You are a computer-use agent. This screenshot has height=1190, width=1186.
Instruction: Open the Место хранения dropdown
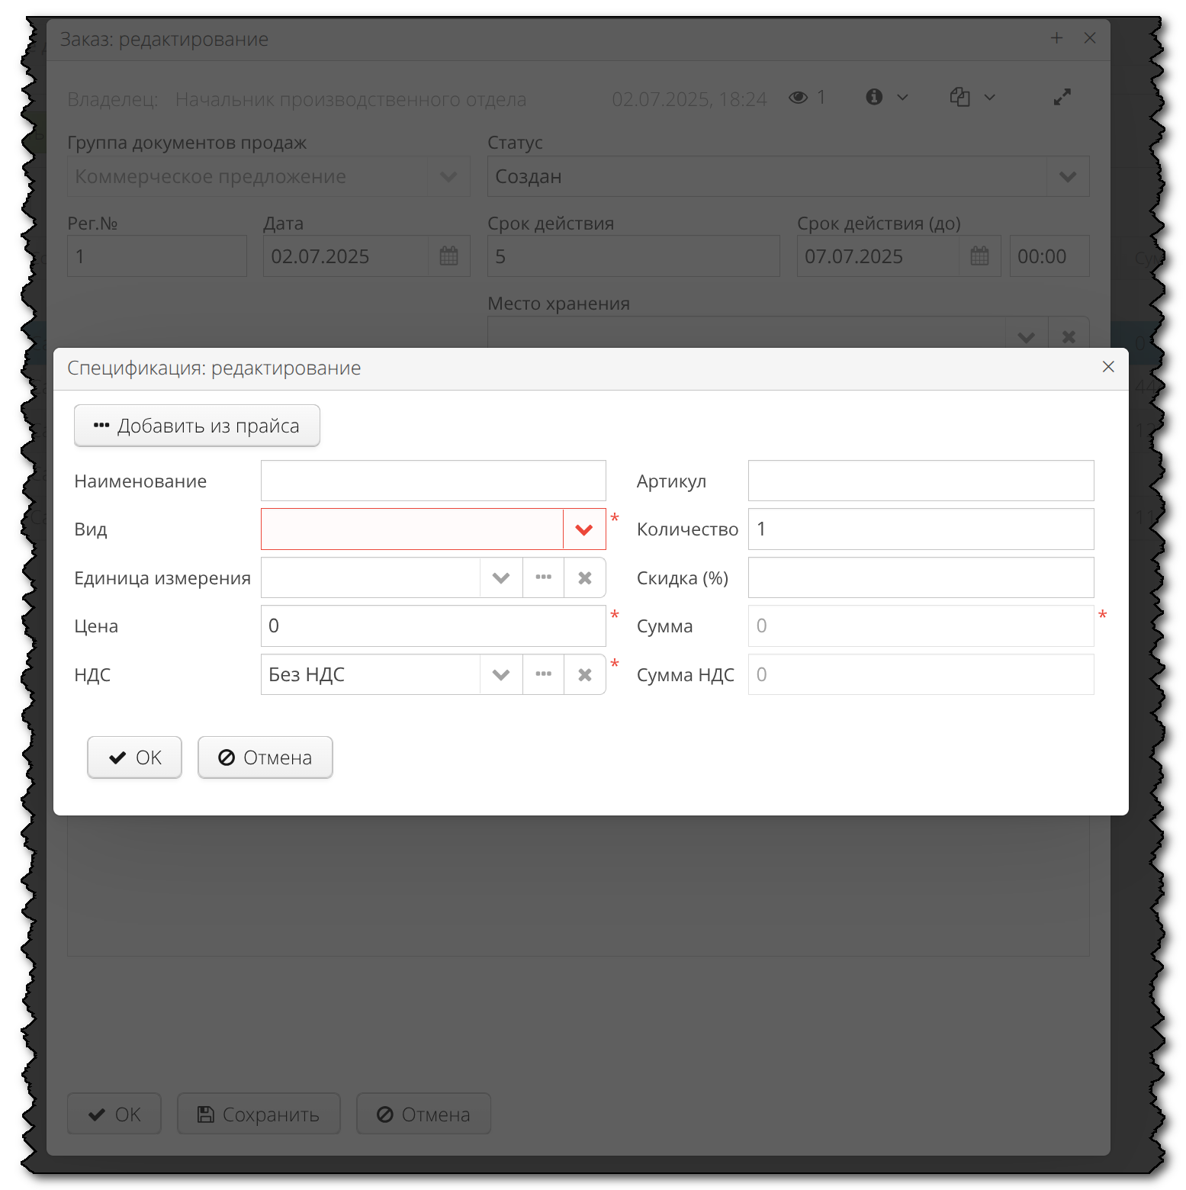point(1025,336)
